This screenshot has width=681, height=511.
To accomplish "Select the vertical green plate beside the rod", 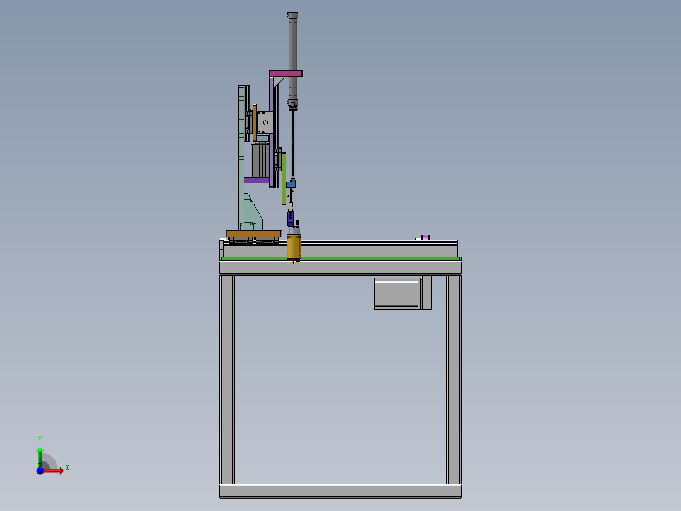I will (284, 178).
